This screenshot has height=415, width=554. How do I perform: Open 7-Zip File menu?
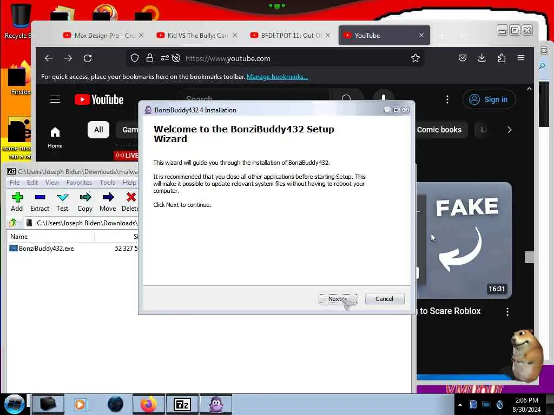click(x=15, y=183)
